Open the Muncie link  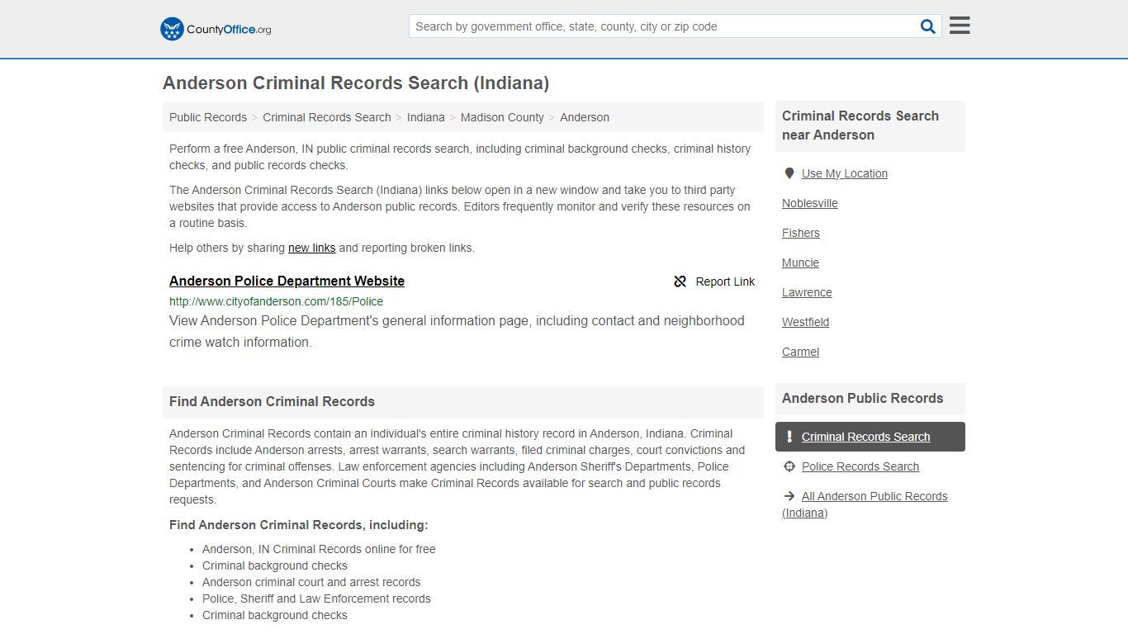[x=801, y=263]
